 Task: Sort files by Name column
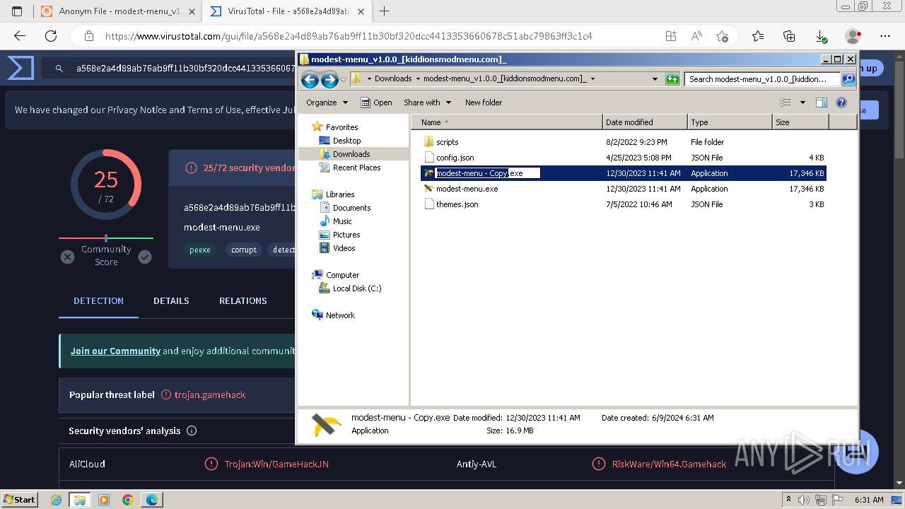coord(507,122)
